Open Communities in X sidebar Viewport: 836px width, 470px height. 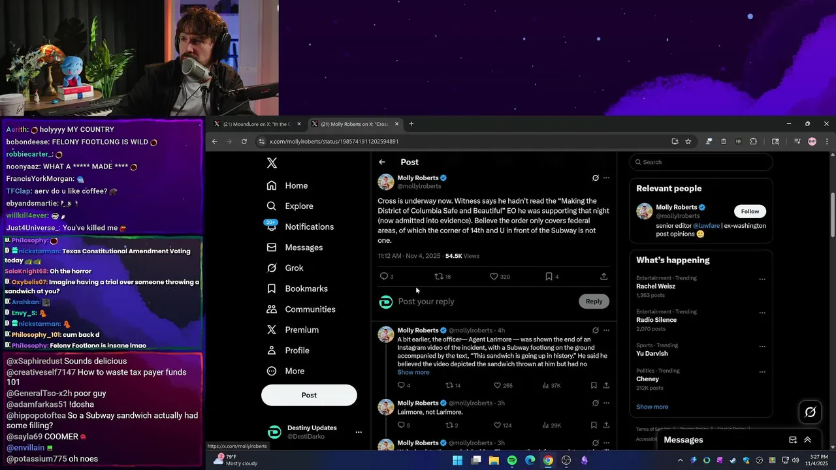click(301, 309)
